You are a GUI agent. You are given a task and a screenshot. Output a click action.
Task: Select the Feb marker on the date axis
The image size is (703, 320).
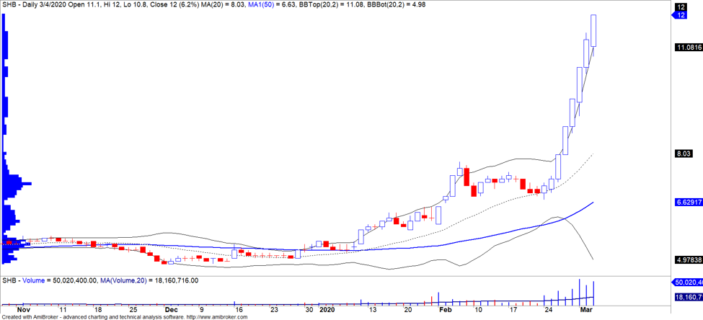(445, 309)
